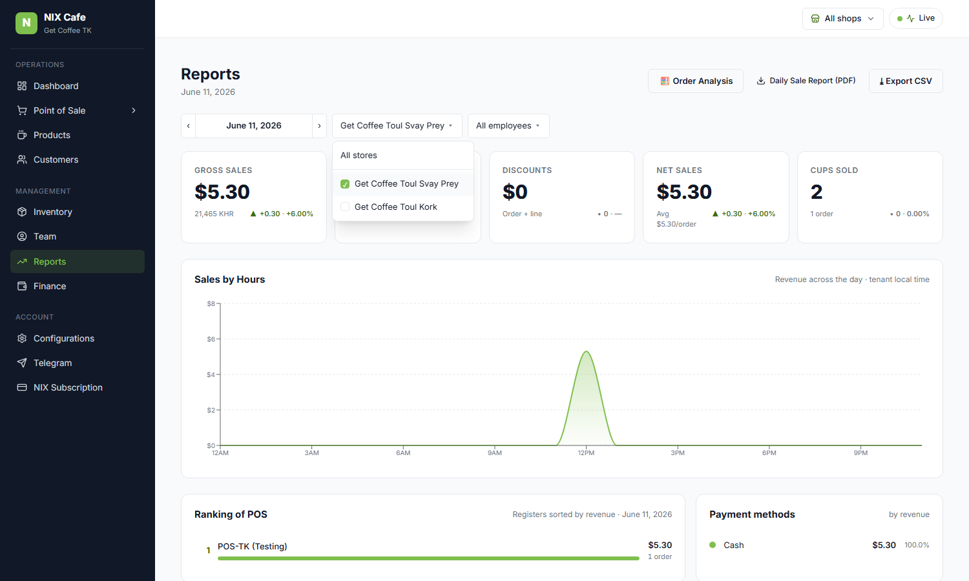Click the Team person icon
This screenshot has width=969, height=581.
point(22,236)
